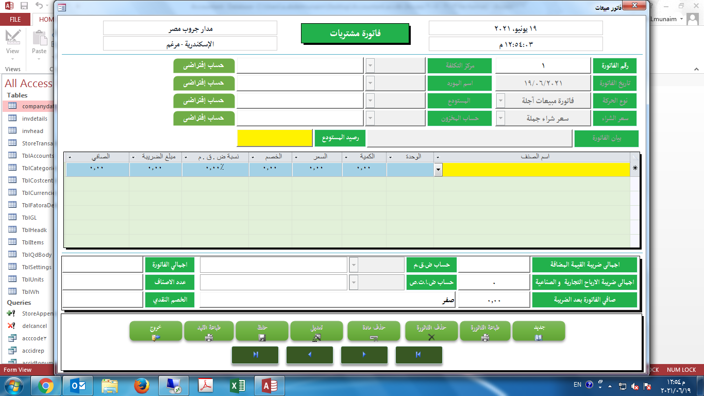The width and height of the screenshot is (704, 396).
Task: Click the left-pointing triangle record navigation button
Action: click(309, 355)
